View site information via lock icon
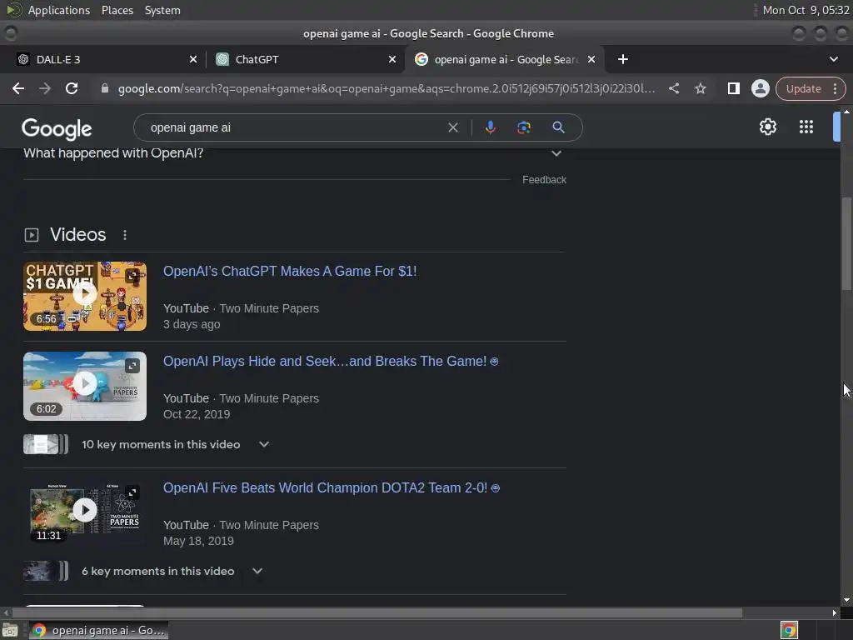Viewport: 853px width, 640px height. point(105,88)
